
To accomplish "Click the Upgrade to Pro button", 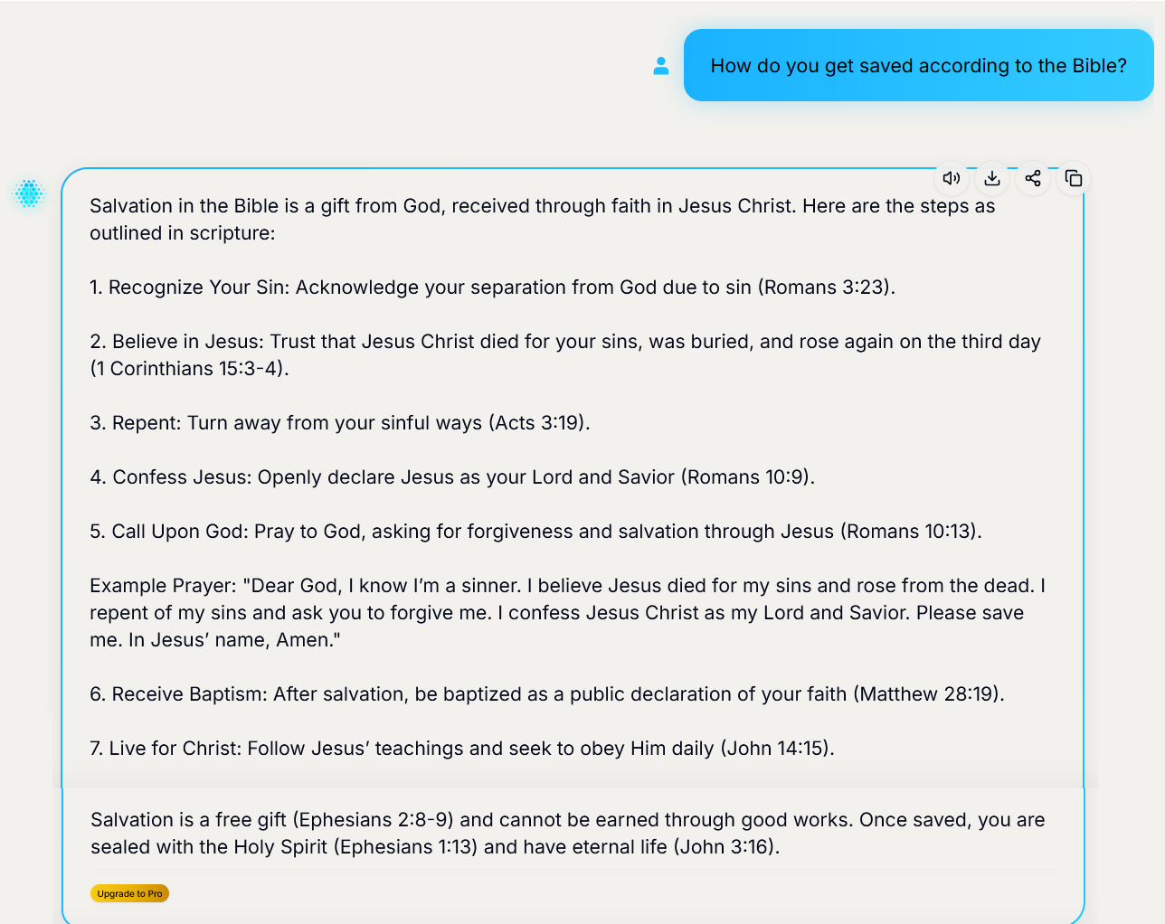I will tap(129, 893).
